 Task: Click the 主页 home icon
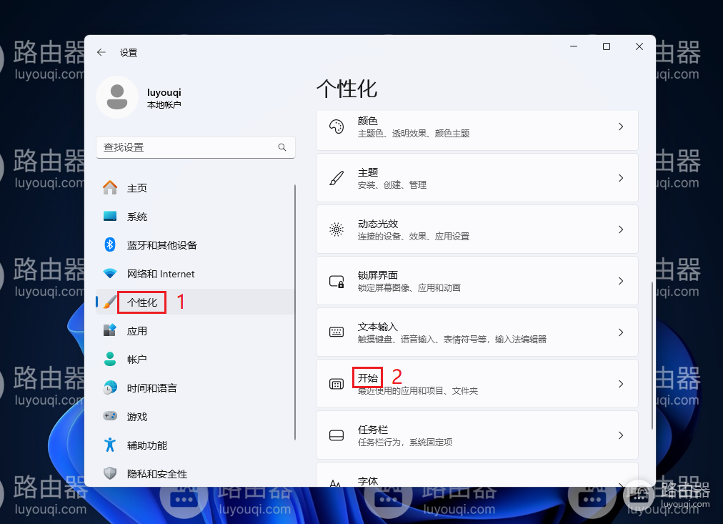(x=110, y=188)
